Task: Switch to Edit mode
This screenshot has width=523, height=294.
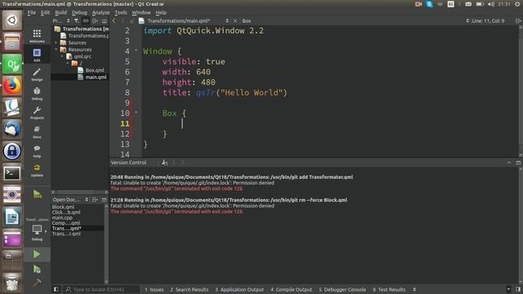Action: 37,55
